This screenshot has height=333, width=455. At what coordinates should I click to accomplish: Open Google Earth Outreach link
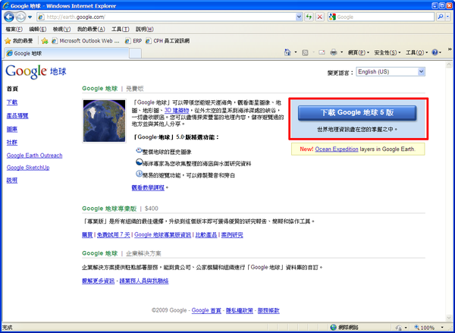pos(35,156)
